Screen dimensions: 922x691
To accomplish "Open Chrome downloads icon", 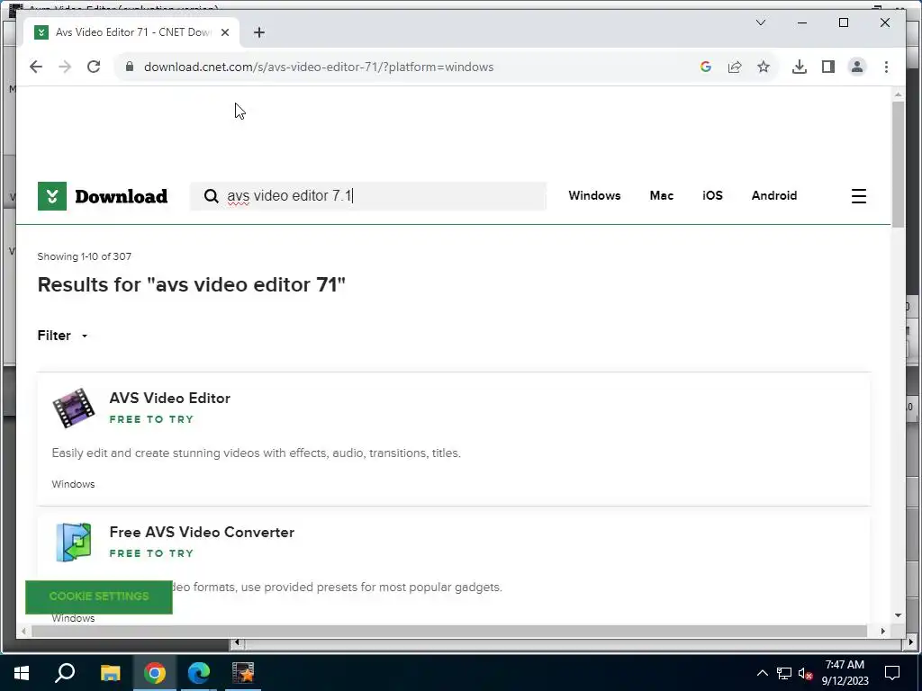I will click(x=800, y=67).
